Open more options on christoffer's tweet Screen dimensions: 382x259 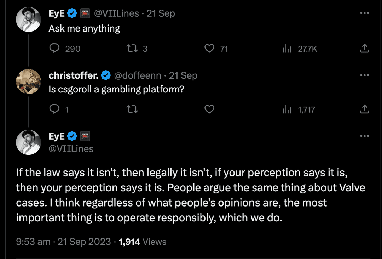click(x=364, y=75)
